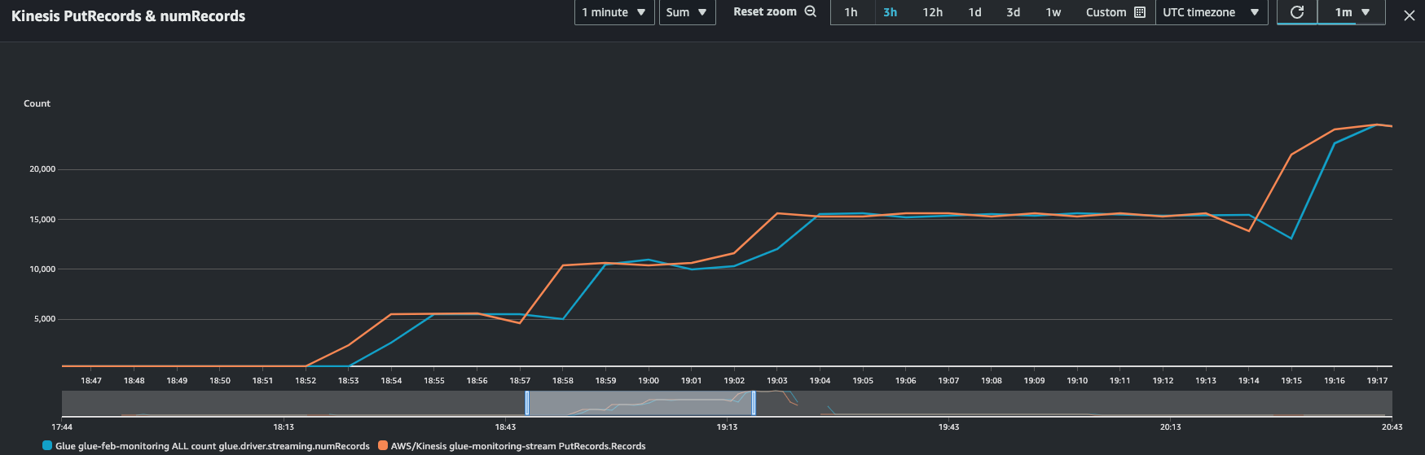Click the right handle of timeline selection
The width and height of the screenshot is (1425, 455).
coord(753,403)
